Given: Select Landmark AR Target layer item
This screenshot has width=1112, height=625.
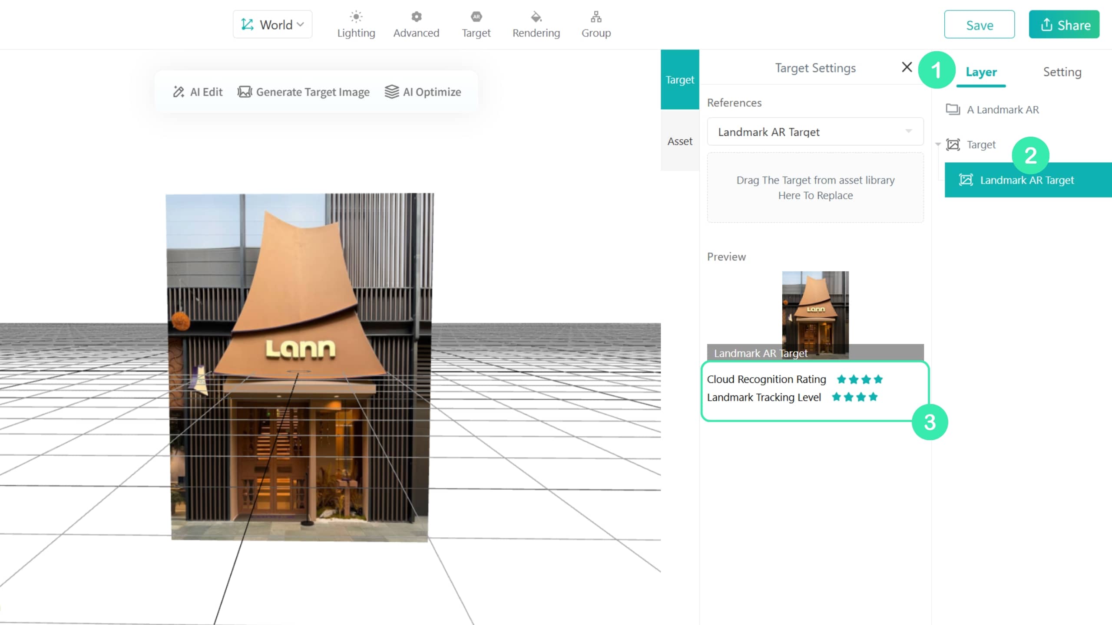Looking at the screenshot, I should coord(1028,180).
